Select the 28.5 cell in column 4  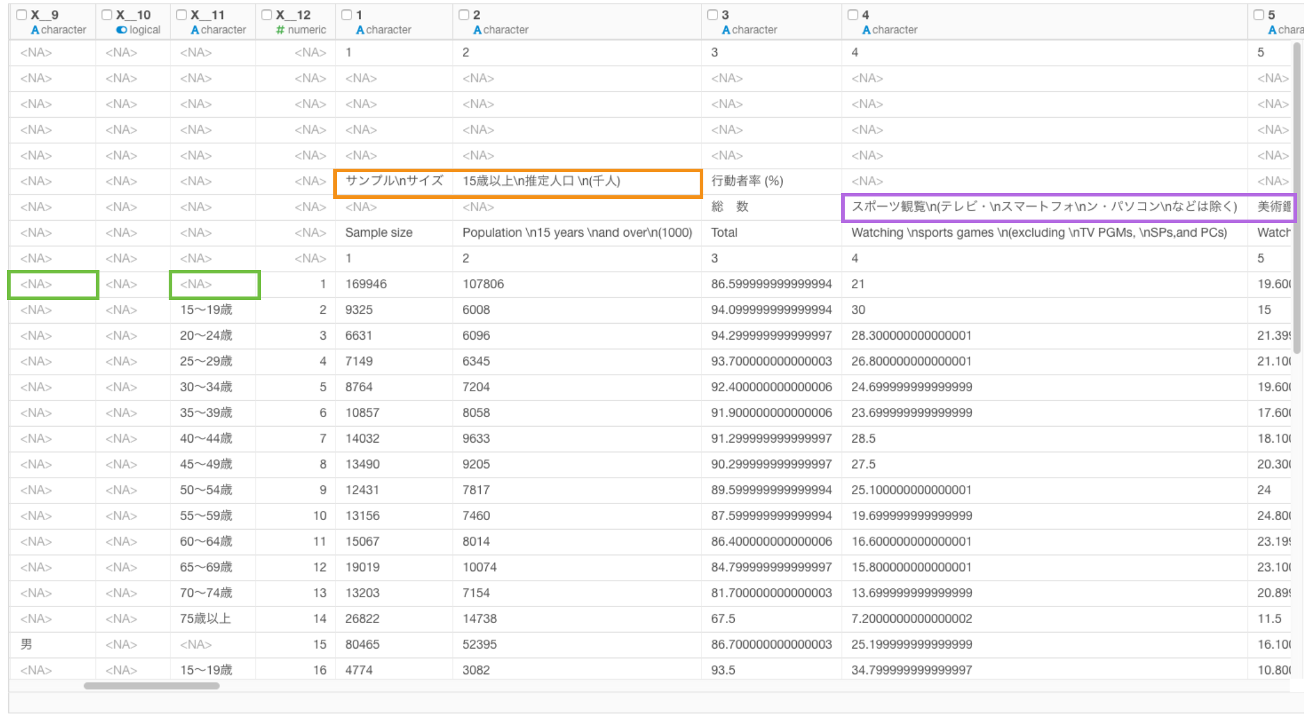1045,439
